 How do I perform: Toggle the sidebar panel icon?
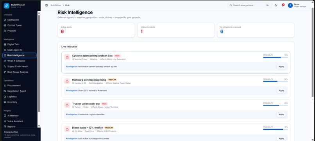tap(47, 5)
